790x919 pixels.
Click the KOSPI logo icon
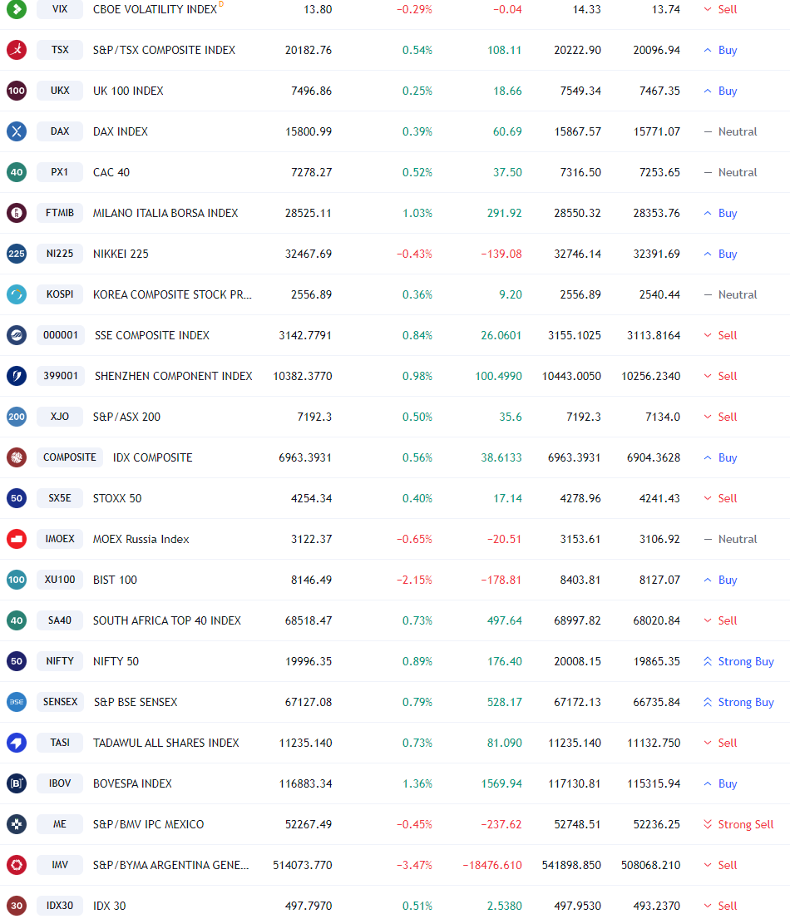pos(17,294)
